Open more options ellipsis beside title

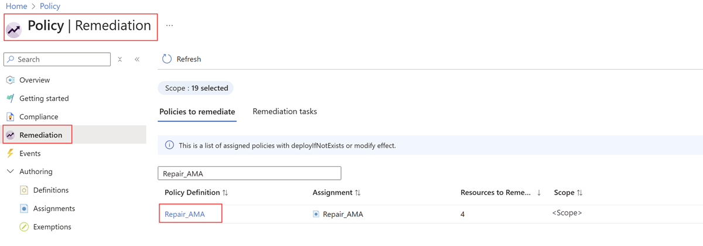point(169,26)
